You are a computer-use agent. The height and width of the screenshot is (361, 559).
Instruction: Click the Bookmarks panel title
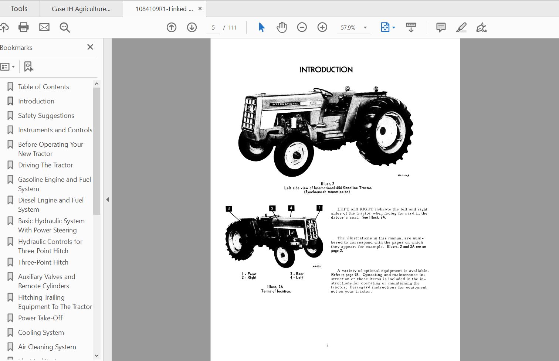click(x=16, y=48)
